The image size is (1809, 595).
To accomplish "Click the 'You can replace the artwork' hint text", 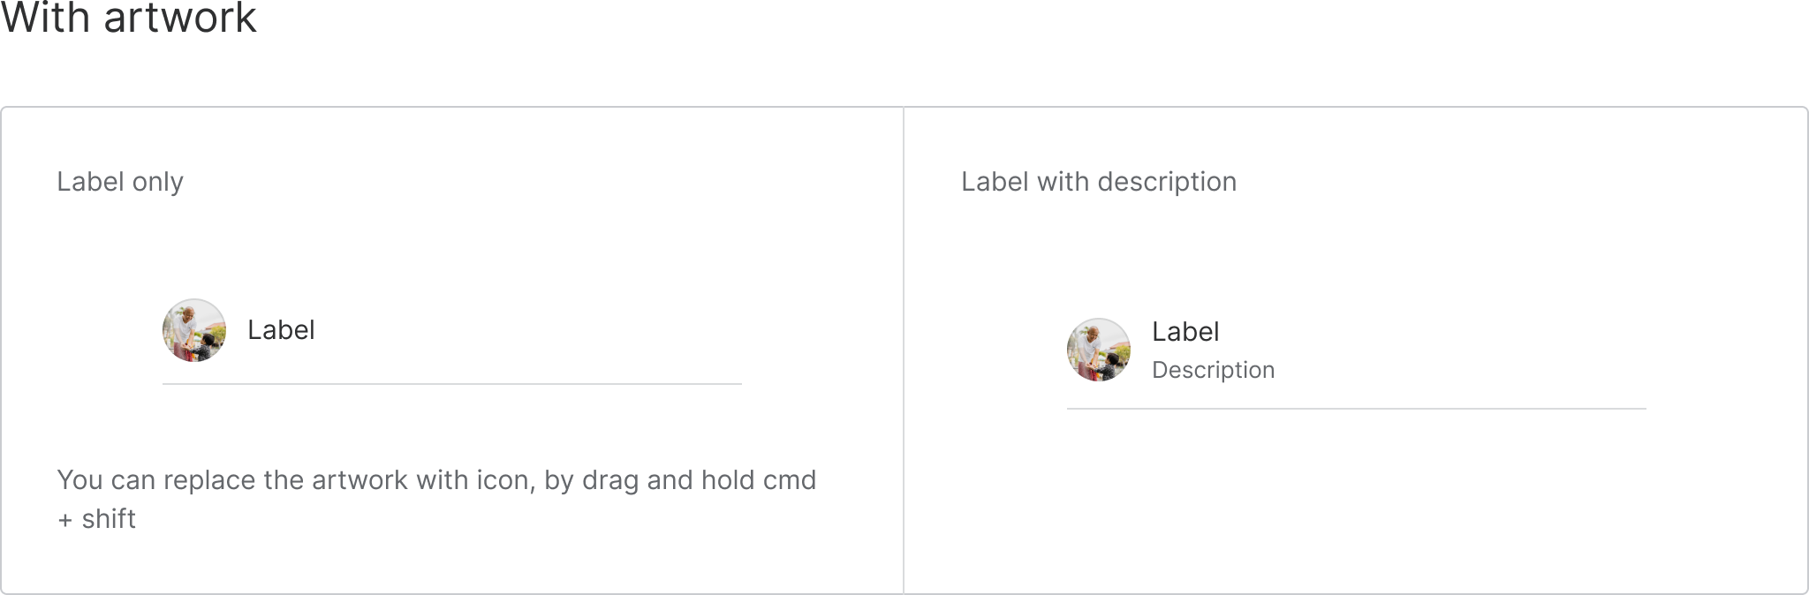I will 436,480.
